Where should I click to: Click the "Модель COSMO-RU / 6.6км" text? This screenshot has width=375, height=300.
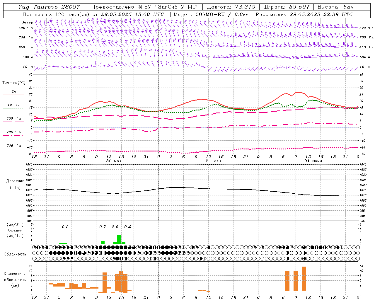pos(211,14)
